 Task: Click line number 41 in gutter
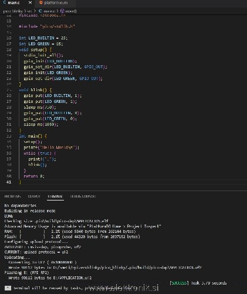pos(9,182)
